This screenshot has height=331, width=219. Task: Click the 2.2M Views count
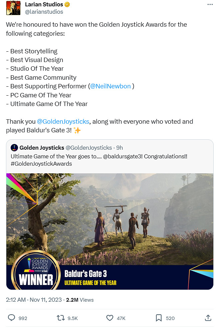pyautogui.click(x=80, y=300)
